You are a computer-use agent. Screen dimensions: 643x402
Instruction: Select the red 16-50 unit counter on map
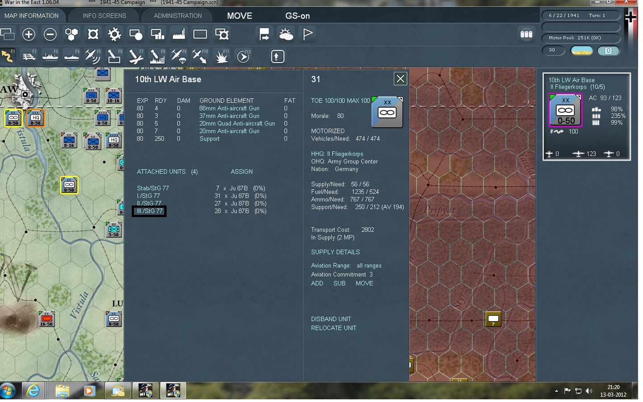point(46,319)
